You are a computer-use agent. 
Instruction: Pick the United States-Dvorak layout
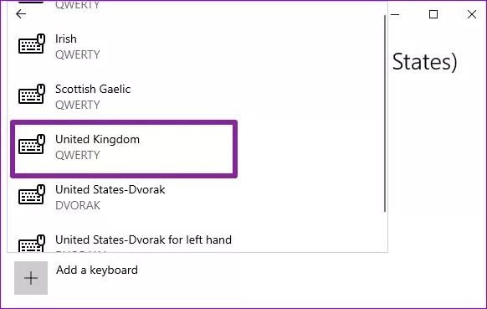[197, 197]
